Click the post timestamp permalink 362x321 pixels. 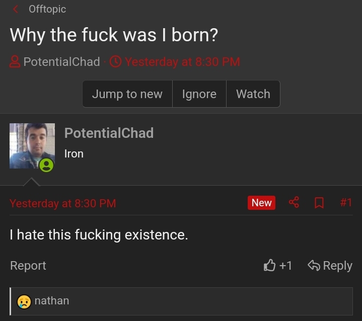pyautogui.click(x=63, y=203)
